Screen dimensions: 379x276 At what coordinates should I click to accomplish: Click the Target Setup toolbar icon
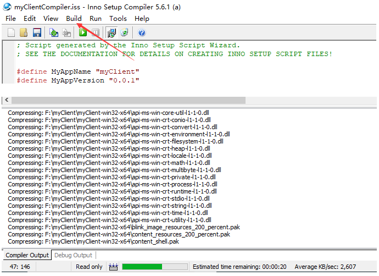(112, 32)
